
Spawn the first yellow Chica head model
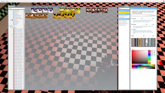pyautogui.click(x=61, y=10)
